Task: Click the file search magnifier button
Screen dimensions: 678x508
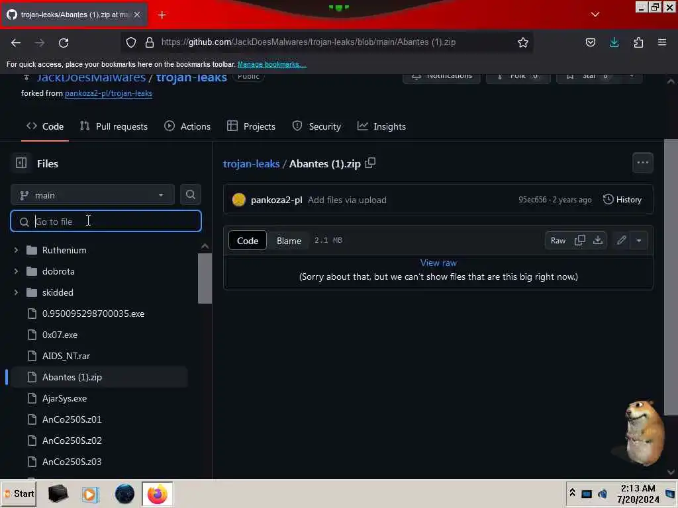Action: click(x=190, y=195)
